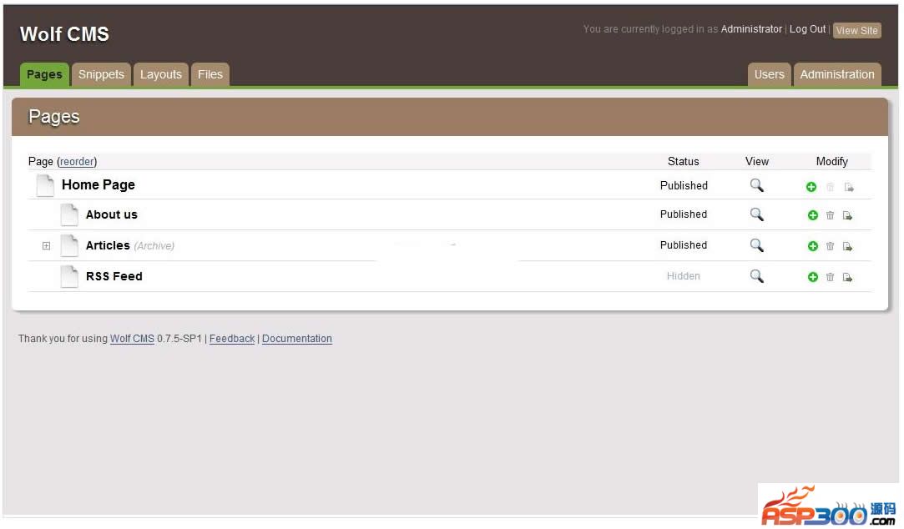Add child page under Home Page
This screenshot has height=529, width=904.
[x=811, y=187]
